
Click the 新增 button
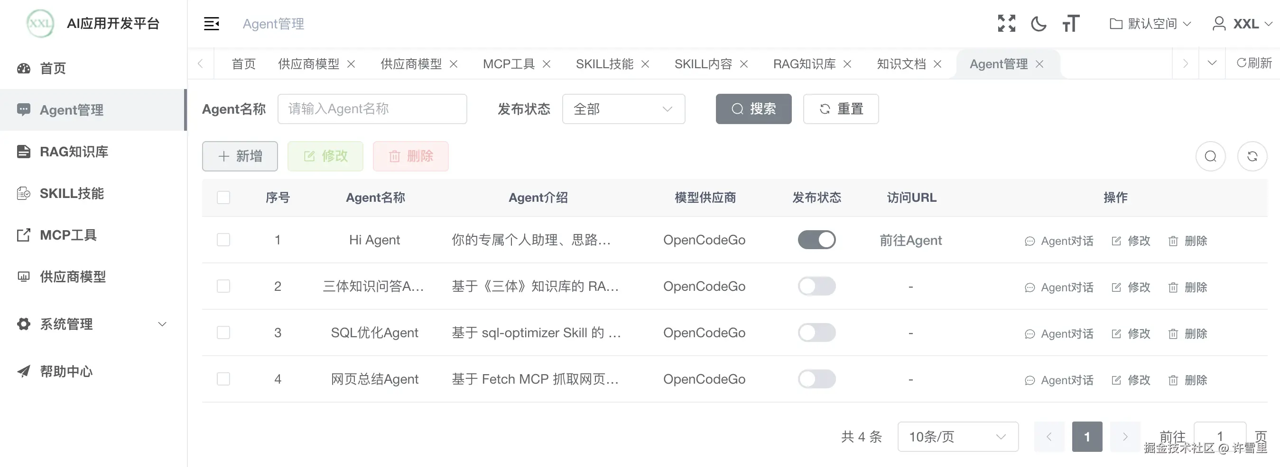[x=240, y=156]
